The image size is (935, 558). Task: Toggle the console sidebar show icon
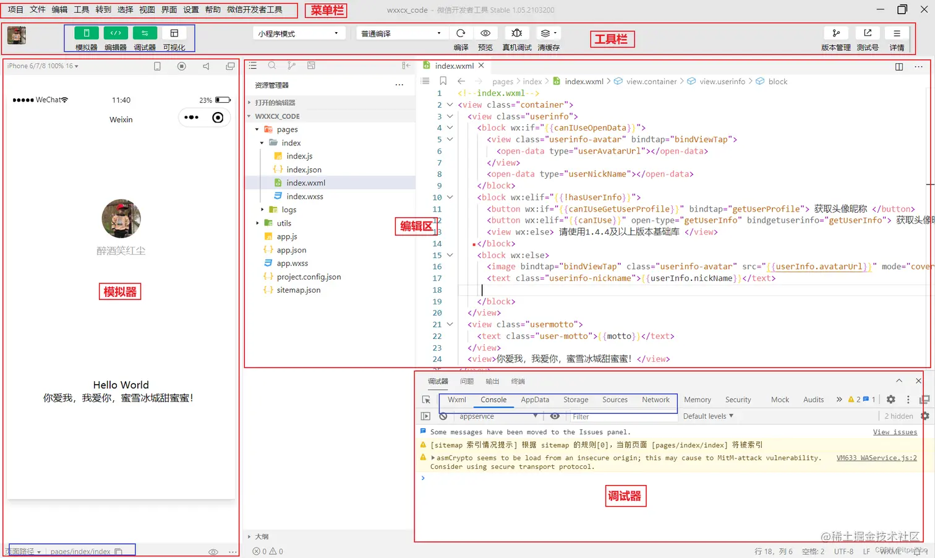click(425, 416)
